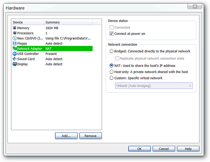This screenshot has height=162, width=210.
Task: Click the Processors summary value 1
Action: (46, 33)
